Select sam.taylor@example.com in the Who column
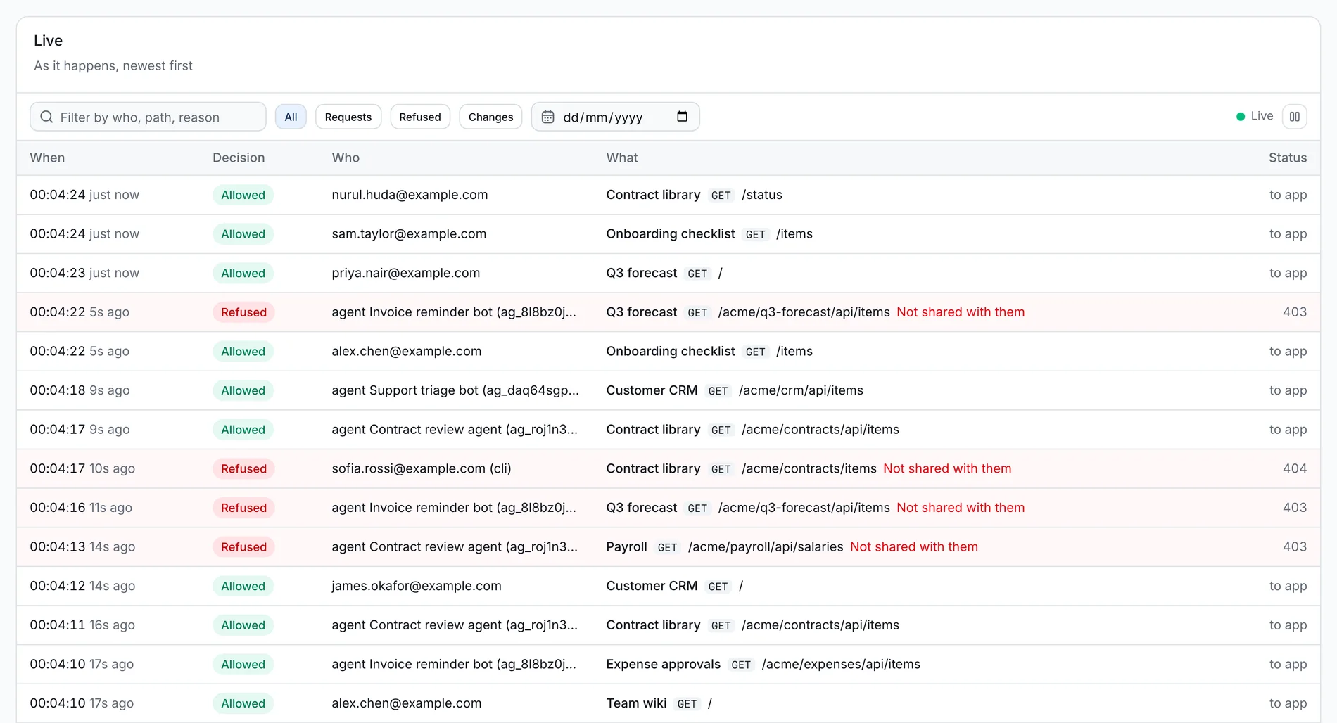Screen dimensions: 1337x723 coord(409,234)
